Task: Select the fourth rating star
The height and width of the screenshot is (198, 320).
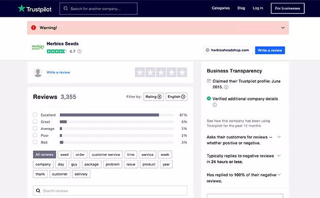Action: tap(172, 73)
